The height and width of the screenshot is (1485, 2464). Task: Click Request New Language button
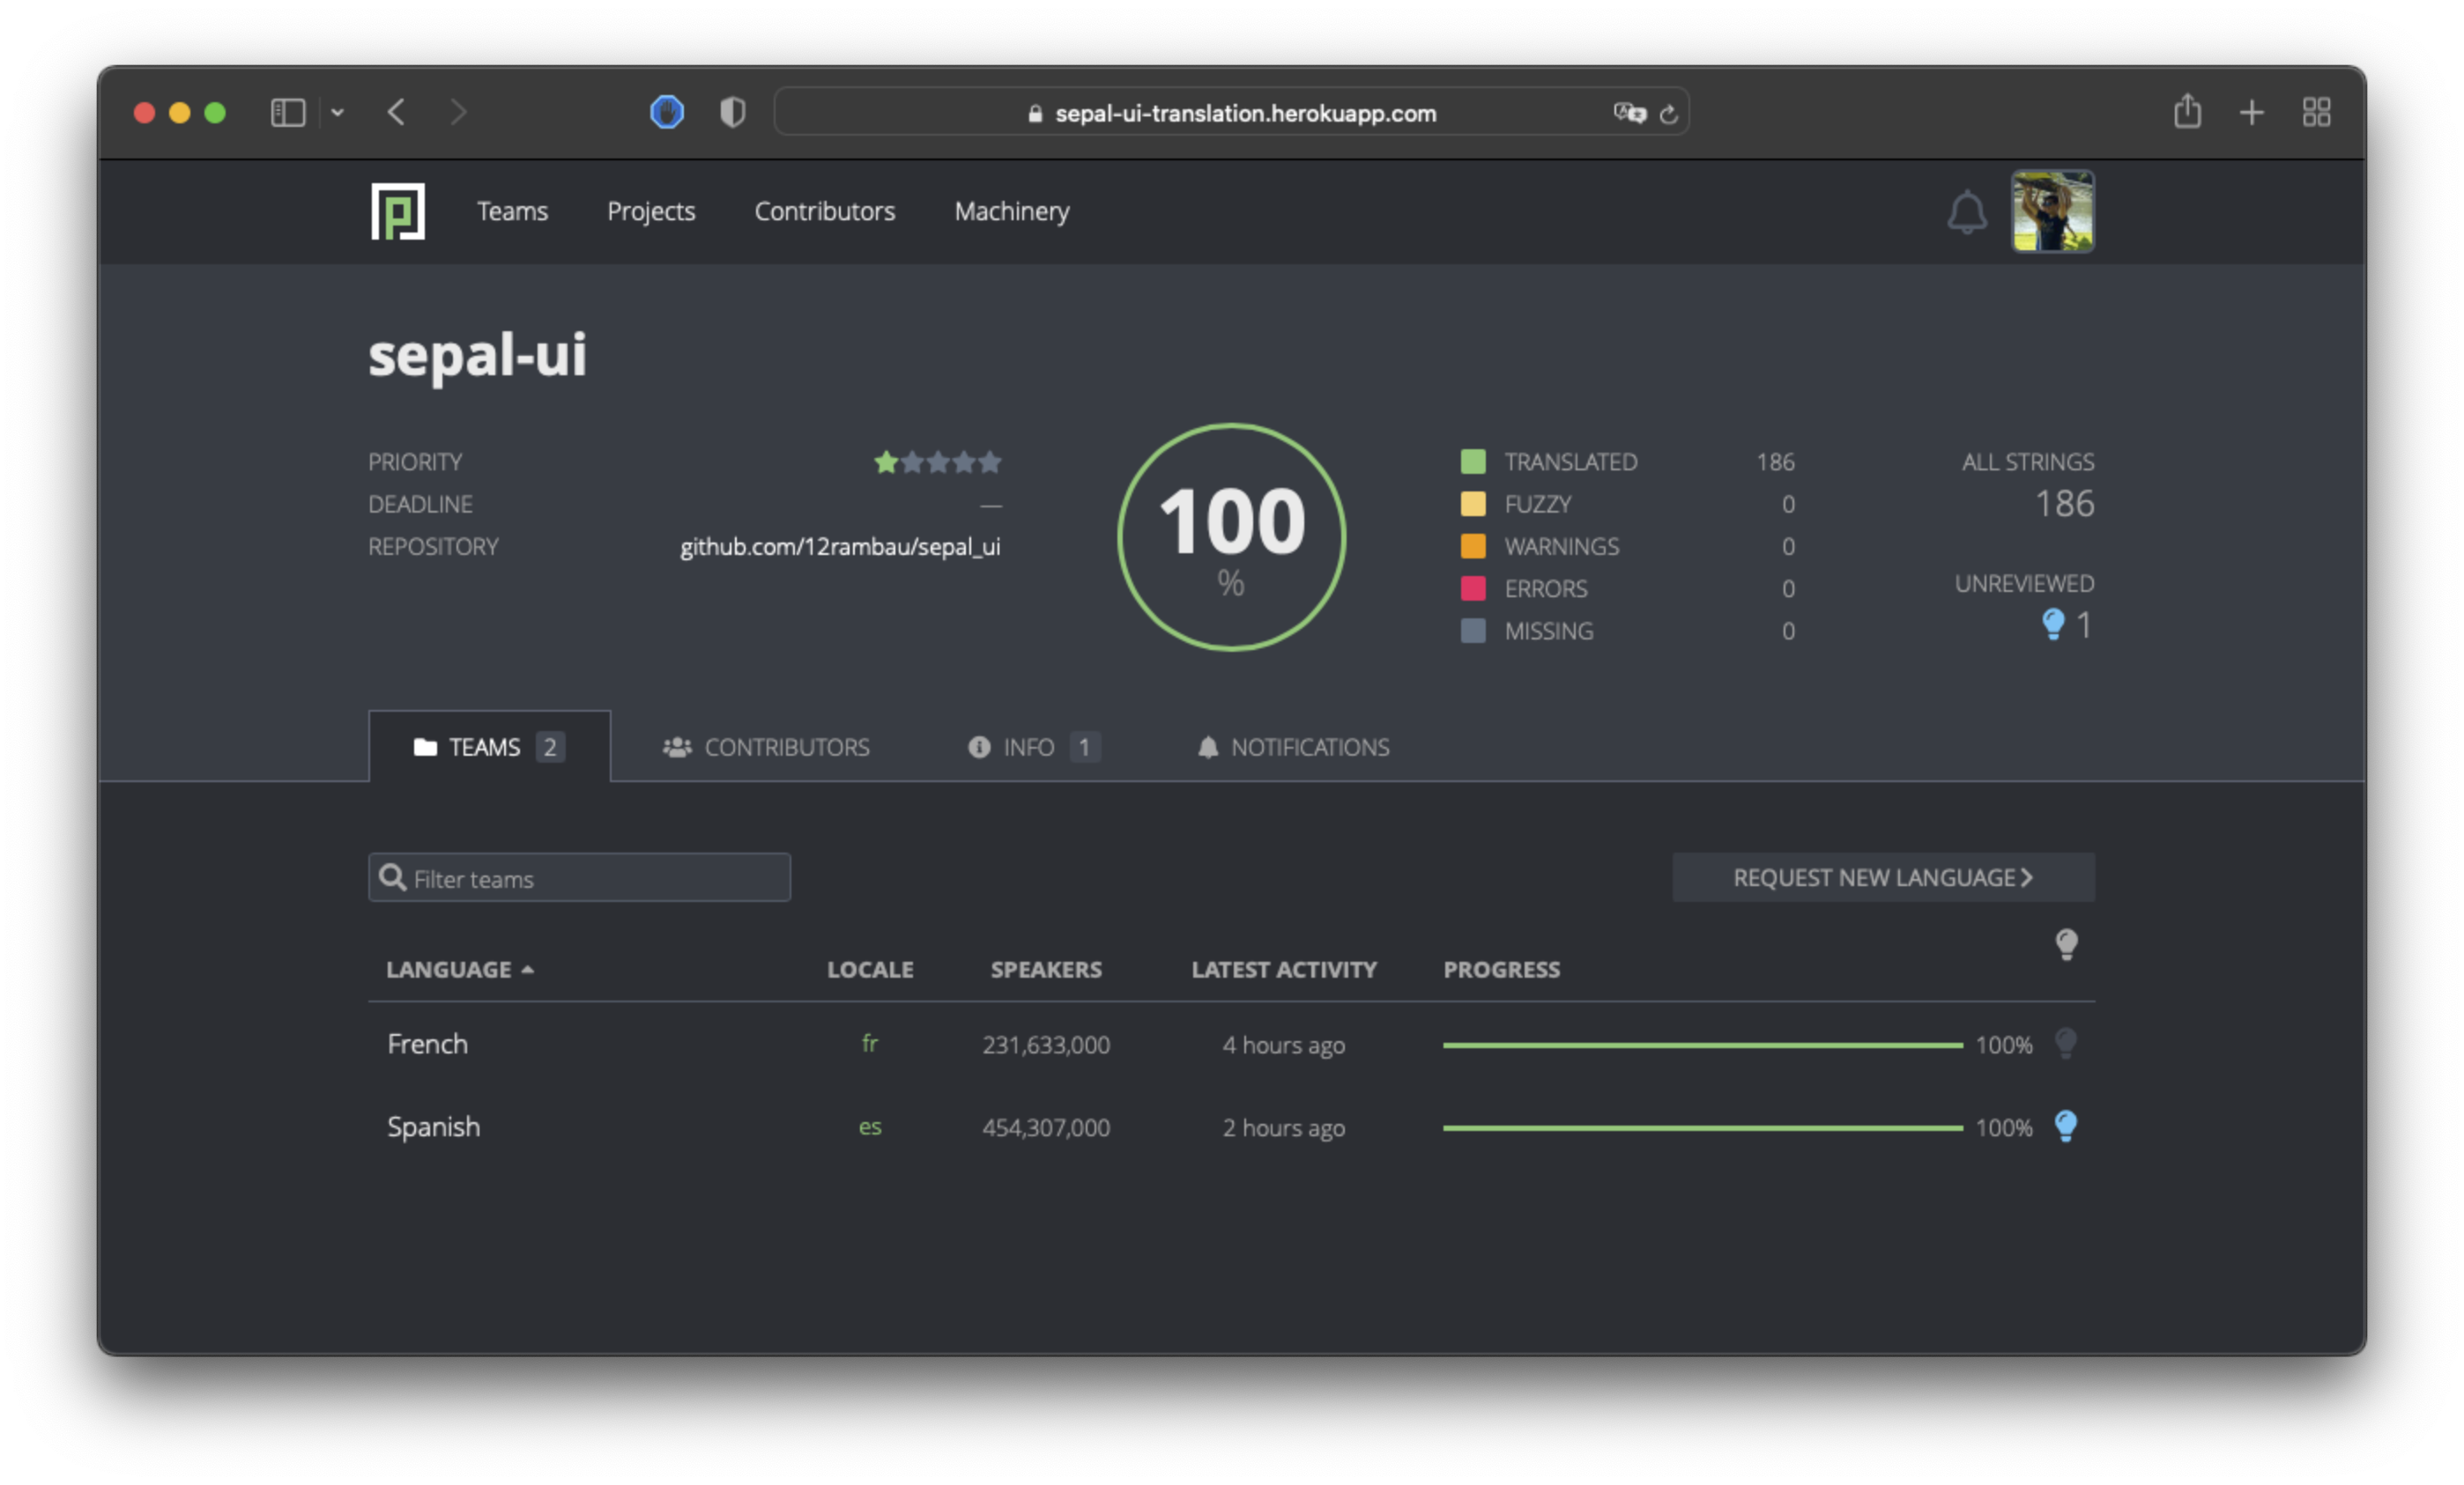pos(1883,876)
